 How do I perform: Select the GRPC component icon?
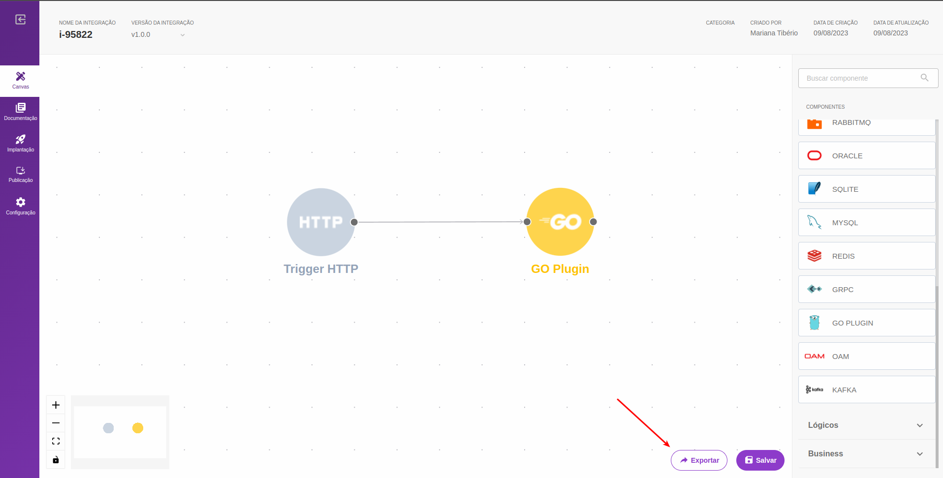[815, 289]
